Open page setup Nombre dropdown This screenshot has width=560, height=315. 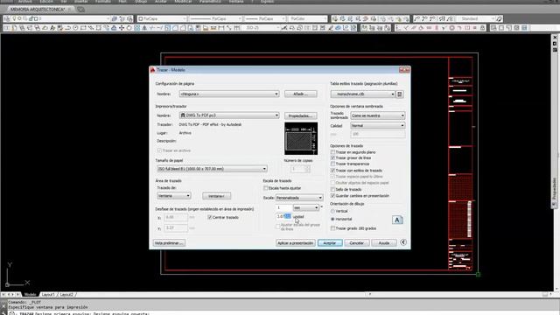coord(229,94)
